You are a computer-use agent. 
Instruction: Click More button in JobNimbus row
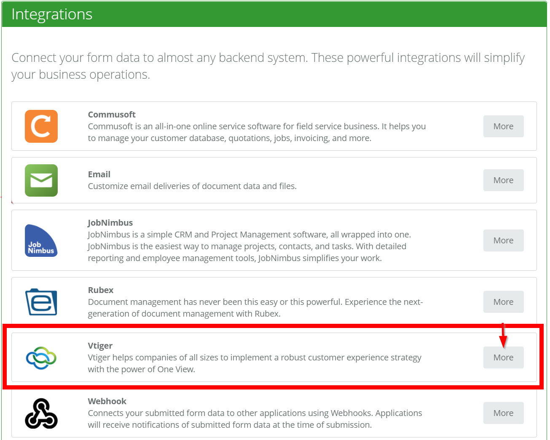(503, 240)
